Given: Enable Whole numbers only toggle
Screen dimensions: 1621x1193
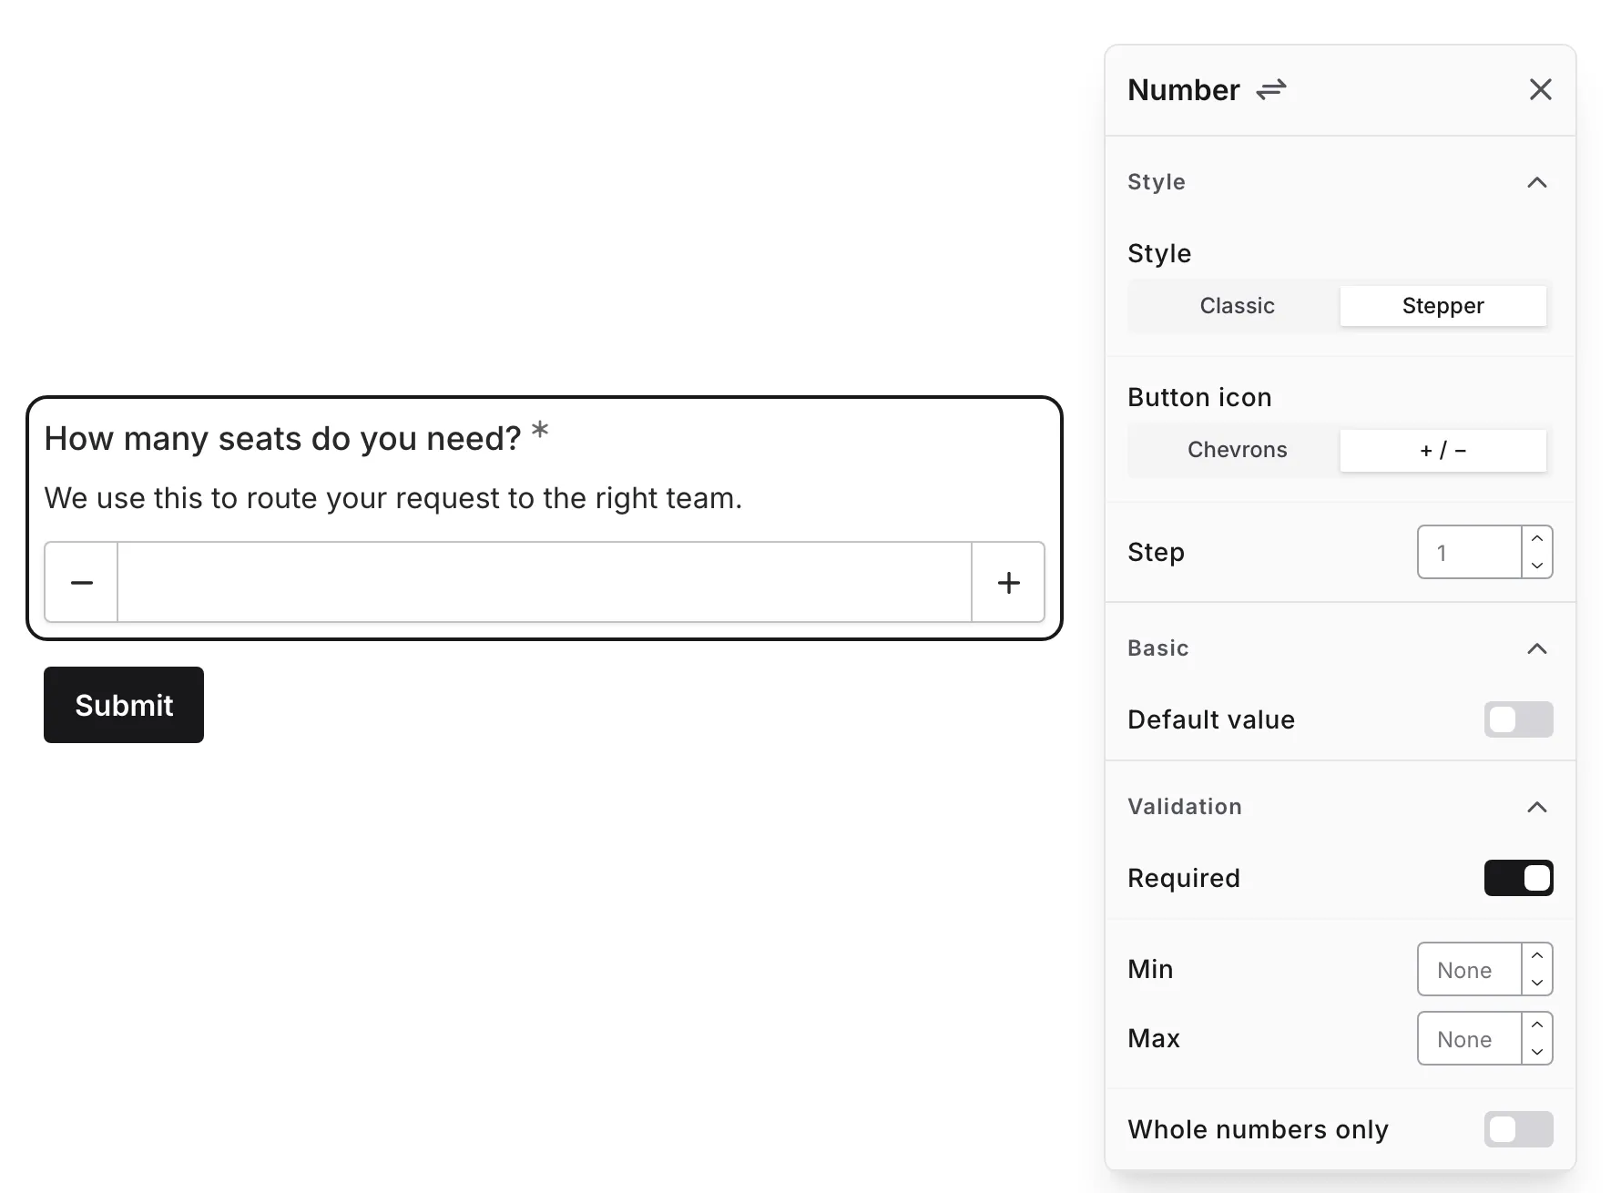Looking at the screenshot, I should (x=1518, y=1129).
